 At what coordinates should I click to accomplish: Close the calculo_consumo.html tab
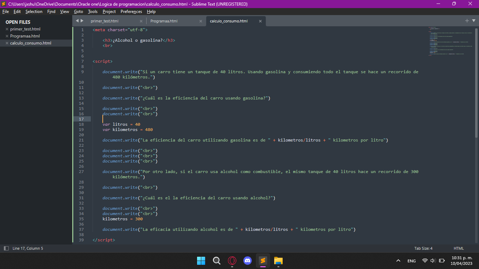coord(260,21)
